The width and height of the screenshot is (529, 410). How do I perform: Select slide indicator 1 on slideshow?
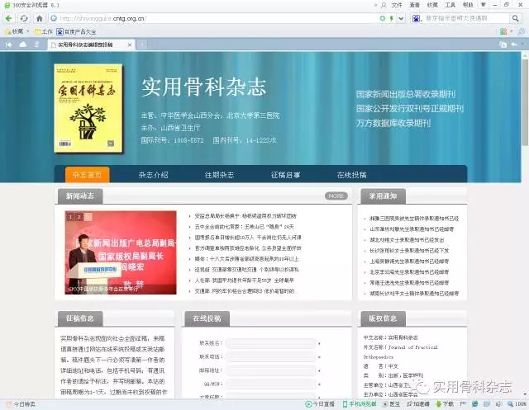[x=70, y=217]
